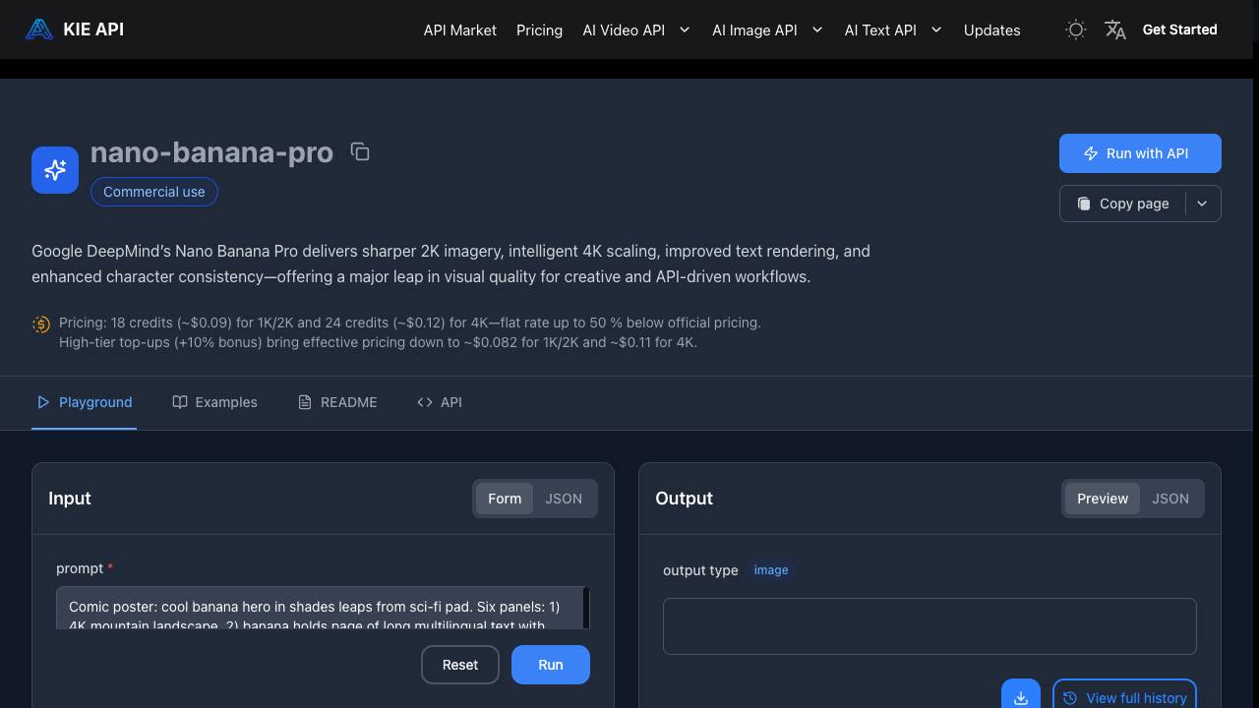Copy the nano-banana-pro model name
Image resolution: width=1259 pixels, height=708 pixels.
tap(360, 151)
